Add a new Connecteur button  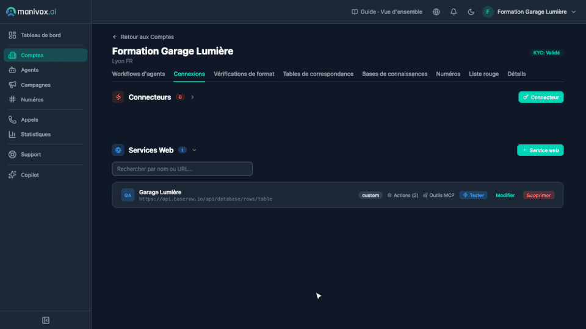coord(541,97)
